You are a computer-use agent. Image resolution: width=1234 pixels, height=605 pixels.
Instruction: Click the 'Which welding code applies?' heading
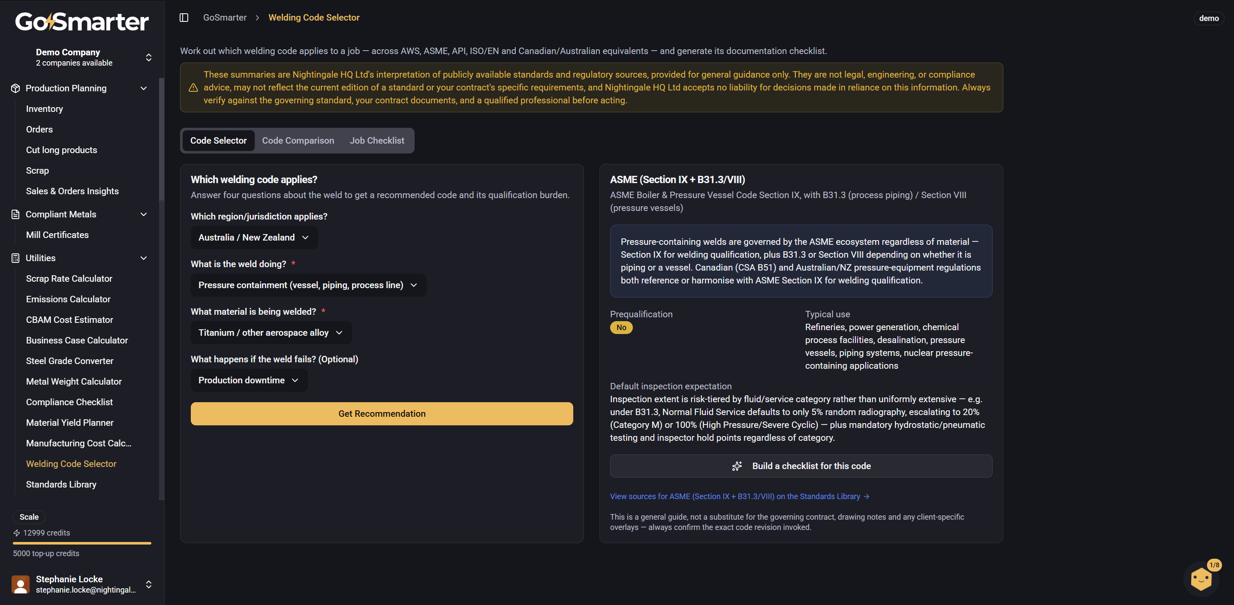pyautogui.click(x=254, y=180)
